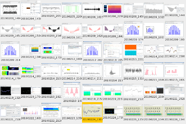186x124 pixels.
Task: Open the 20190220_204 red squares and terminal thumbnail
Action: [154, 91]
